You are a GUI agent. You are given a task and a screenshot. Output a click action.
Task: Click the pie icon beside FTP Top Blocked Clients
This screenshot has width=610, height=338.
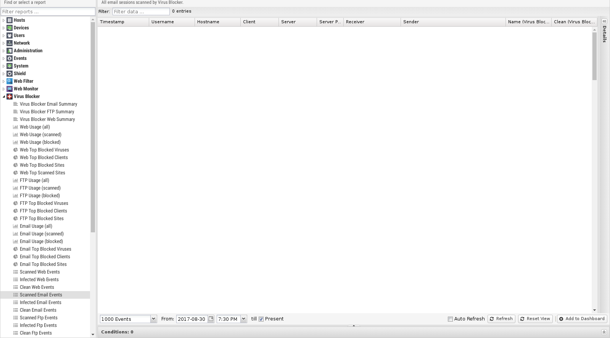16,211
